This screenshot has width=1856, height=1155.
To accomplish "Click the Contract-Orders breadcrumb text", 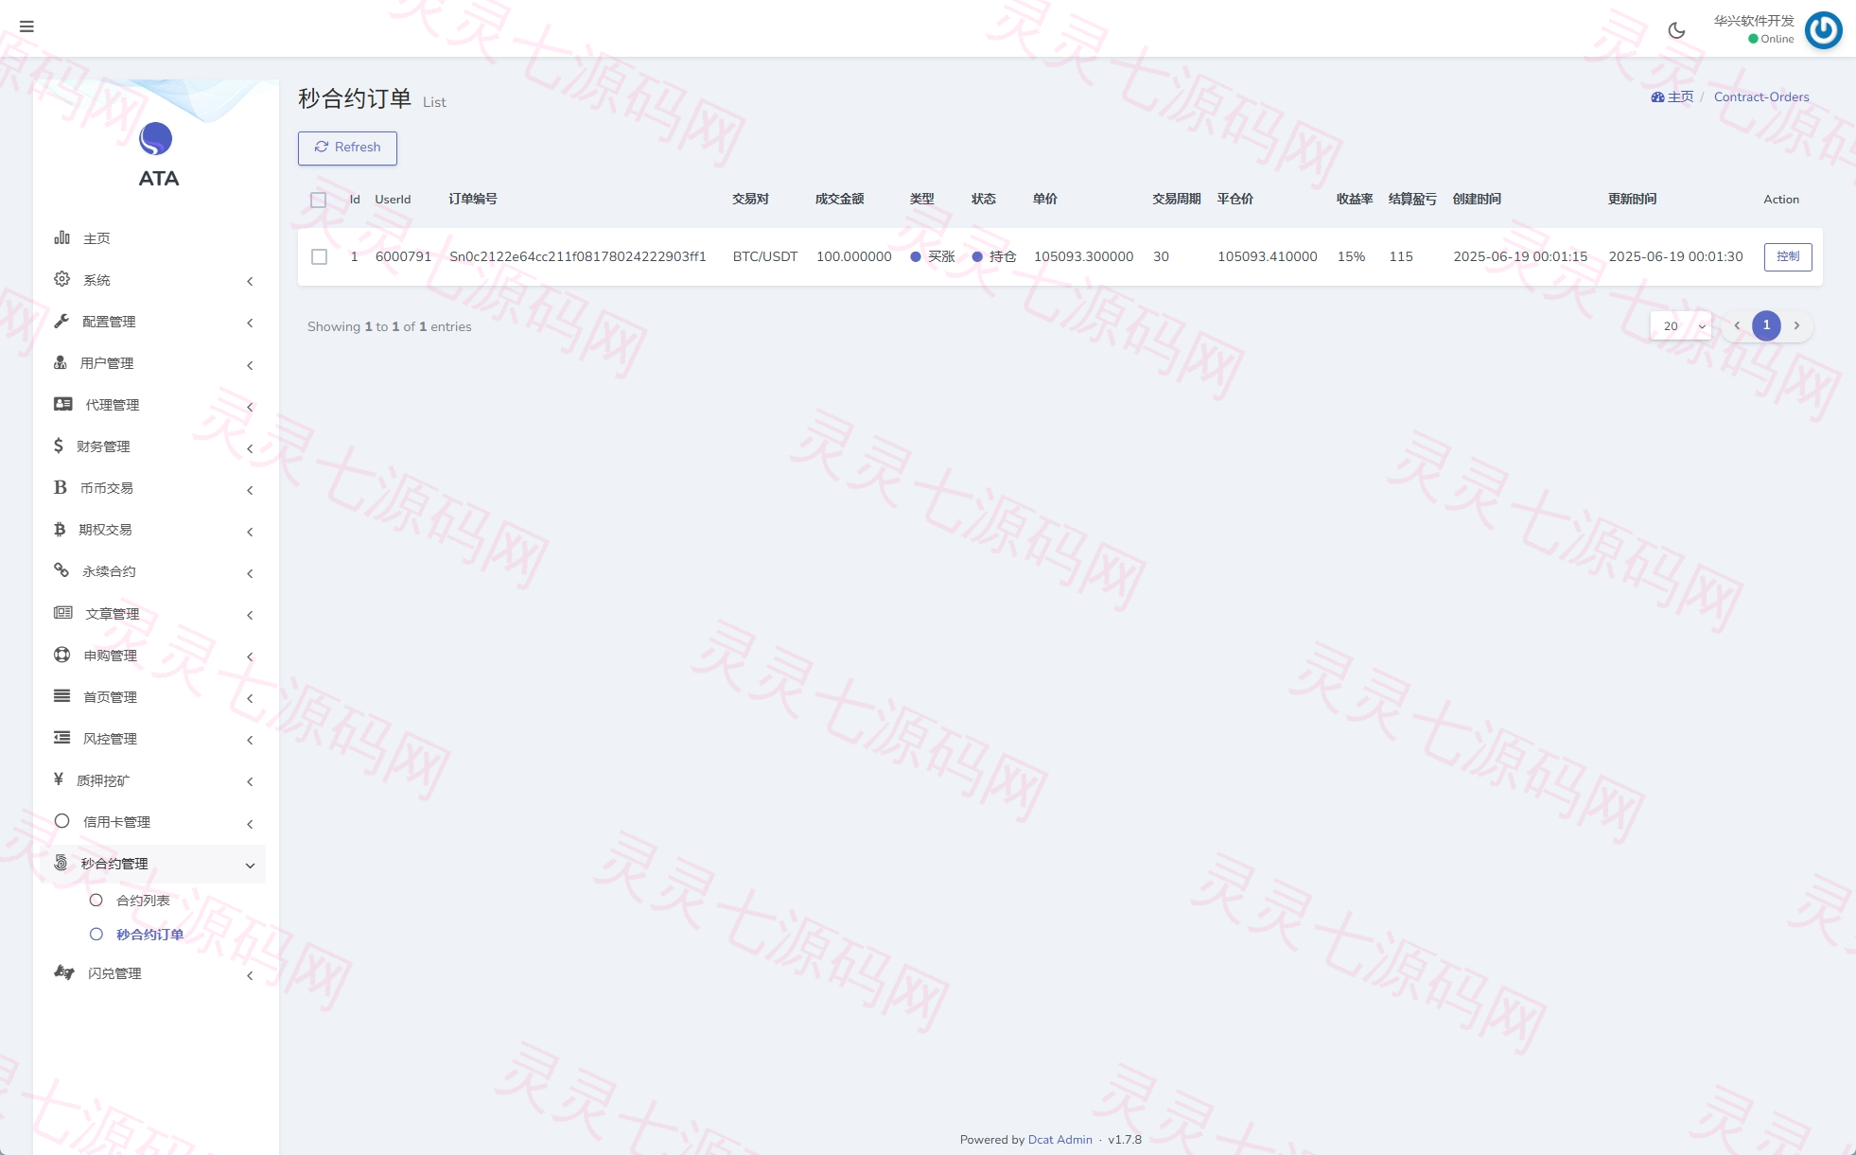I will (1761, 96).
